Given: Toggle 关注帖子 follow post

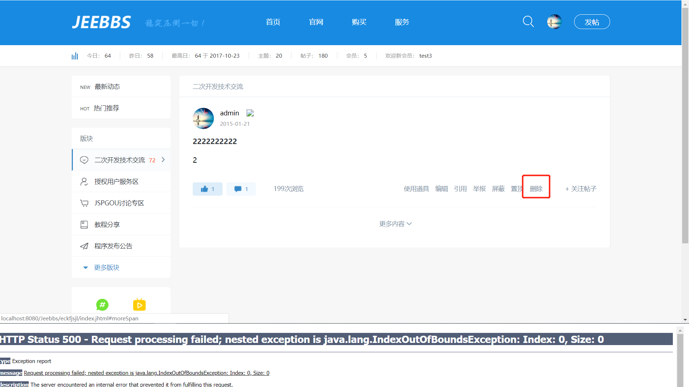Looking at the screenshot, I should coord(581,188).
